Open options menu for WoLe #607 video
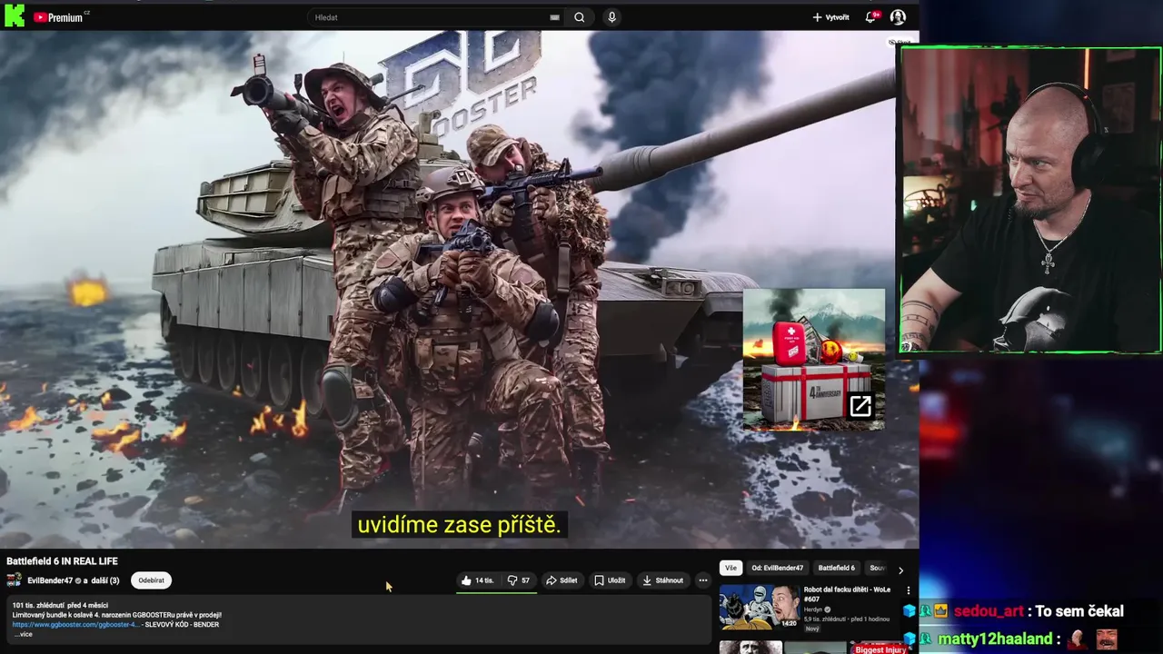Screen dimensions: 1163x654 coord(908,591)
